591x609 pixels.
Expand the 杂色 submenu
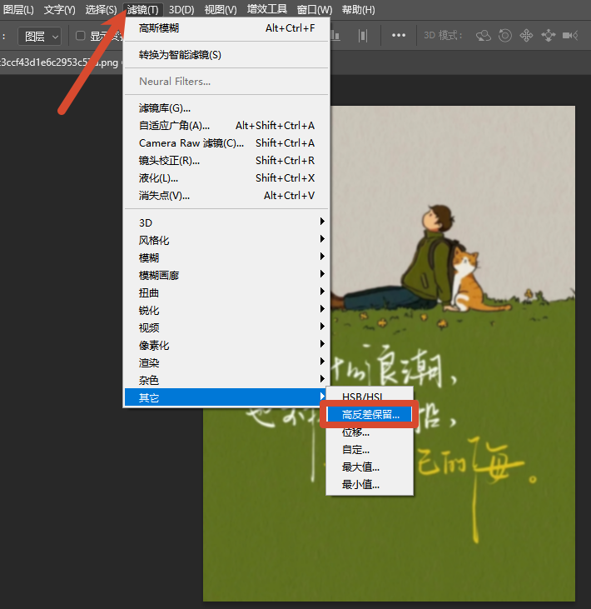click(x=226, y=380)
